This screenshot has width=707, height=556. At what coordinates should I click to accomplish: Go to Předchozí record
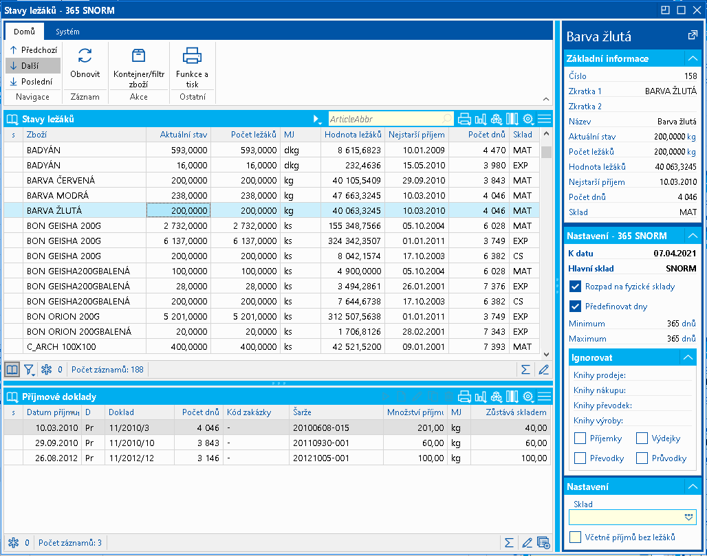coord(32,50)
